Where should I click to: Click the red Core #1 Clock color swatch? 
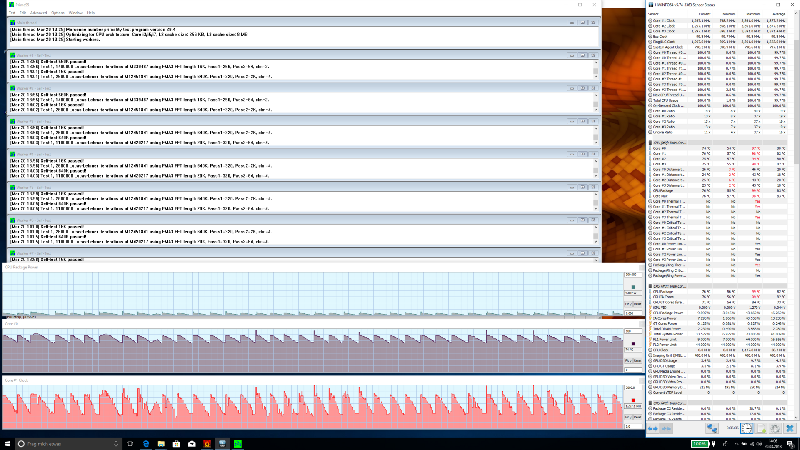coord(633,400)
